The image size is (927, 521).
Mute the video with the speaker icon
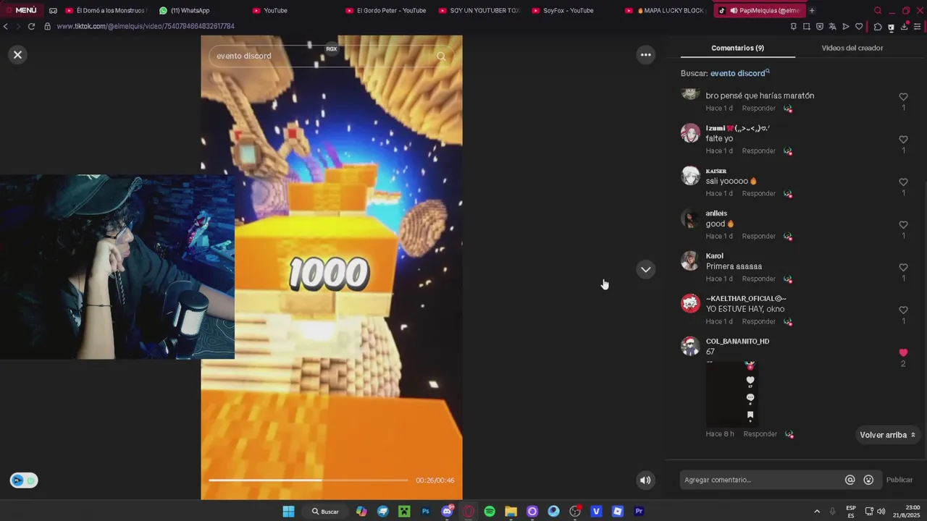click(645, 480)
